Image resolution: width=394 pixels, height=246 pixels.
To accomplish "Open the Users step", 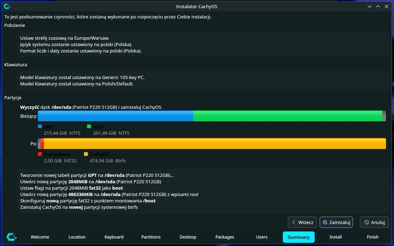I will coord(262,237).
